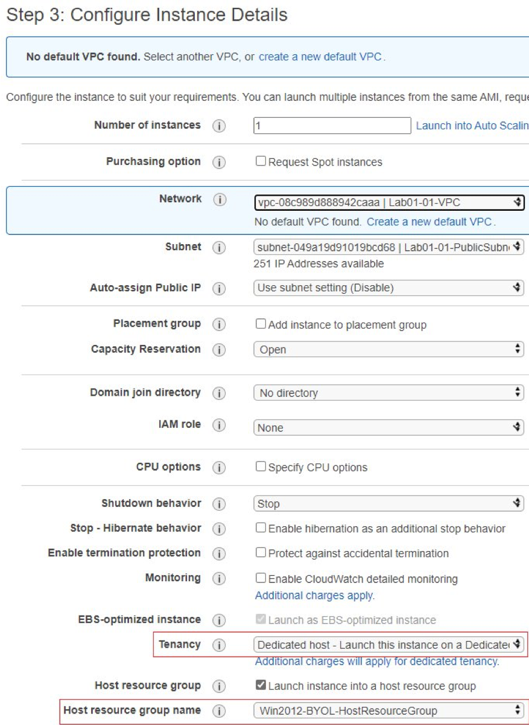Viewport: 529px width, 725px height.
Task: Show info tooltip for Purchasing option
Action: pyautogui.click(x=219, y=163)
